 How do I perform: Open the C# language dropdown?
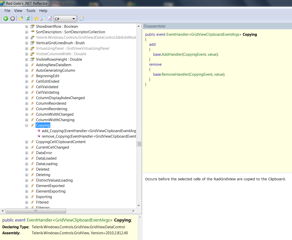(x=65, y=19)
